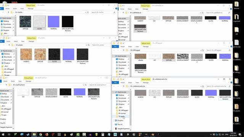Viewport: 244px width, 137px height.
Task: Collapse Quick access in cobblestoneArche window
Action: tap(113, 92)
